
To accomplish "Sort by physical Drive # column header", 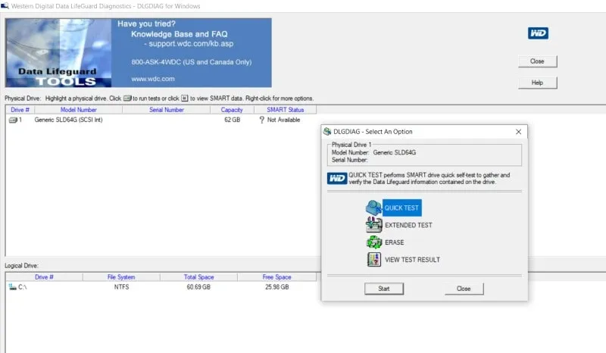I will (x=20, y=110).
